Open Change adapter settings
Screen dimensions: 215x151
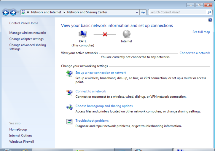(26, 39)
